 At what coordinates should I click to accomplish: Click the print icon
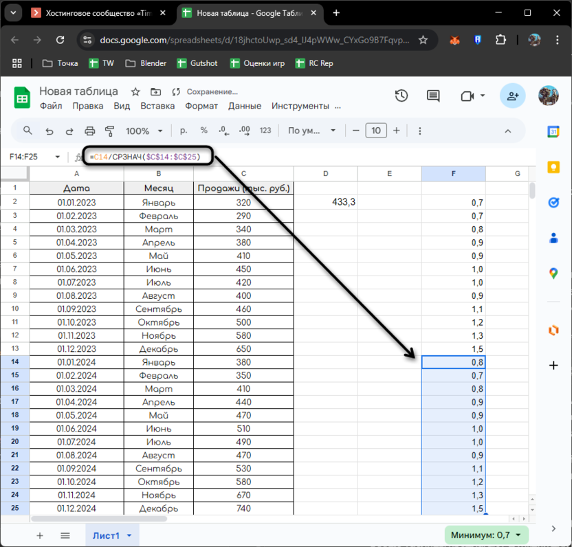tap(89, 131)
